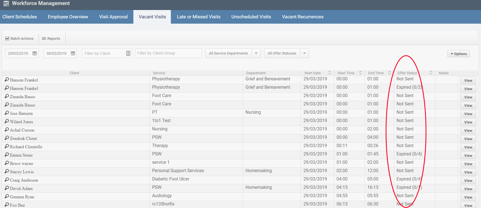Open the Options dropdown menu
Screen dimensions: 481x208
tap(459, 54)
